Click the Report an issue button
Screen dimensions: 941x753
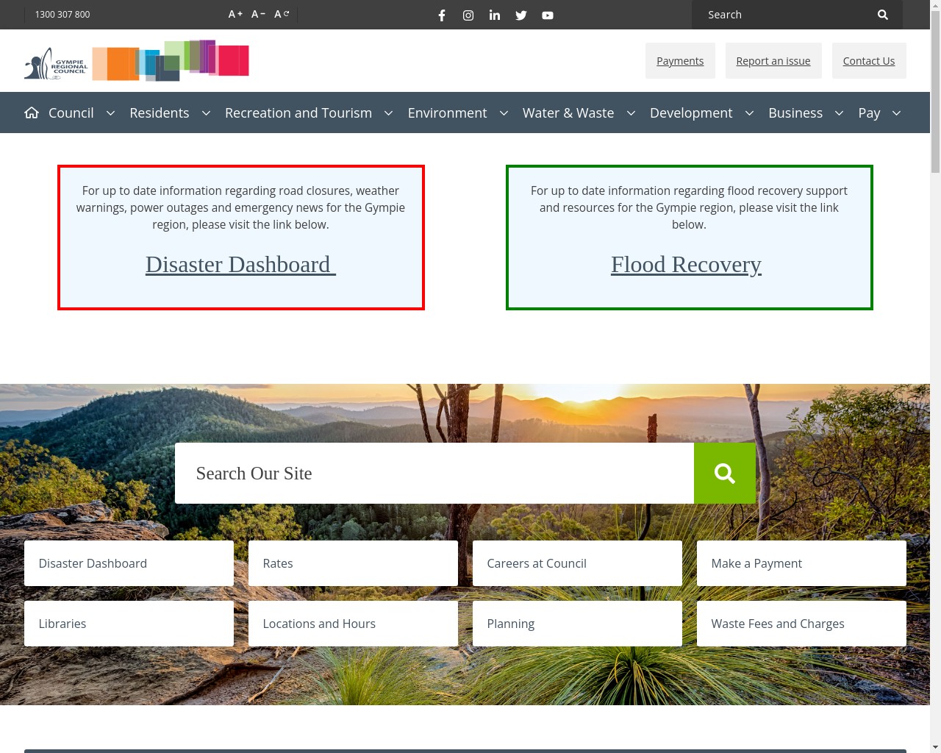773,61
